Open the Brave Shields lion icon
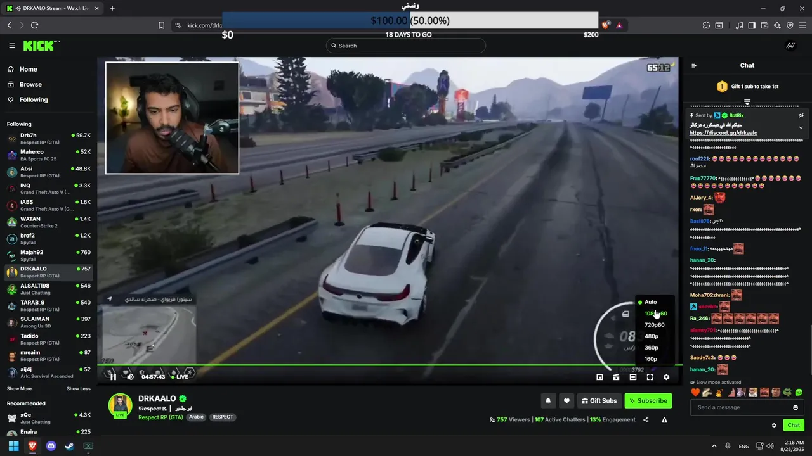The image size is (812, 456). coord(606,25)
